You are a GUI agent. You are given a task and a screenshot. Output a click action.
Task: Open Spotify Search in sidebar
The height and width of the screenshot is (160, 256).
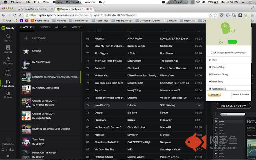8,38
